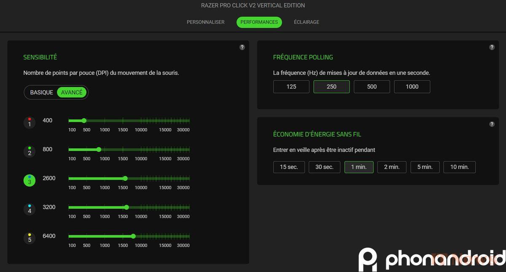Viewport: 506px width, 272px height.
Task: Click Razer Pro Click V2 Vertical Edition title
Action: (253, 5)
